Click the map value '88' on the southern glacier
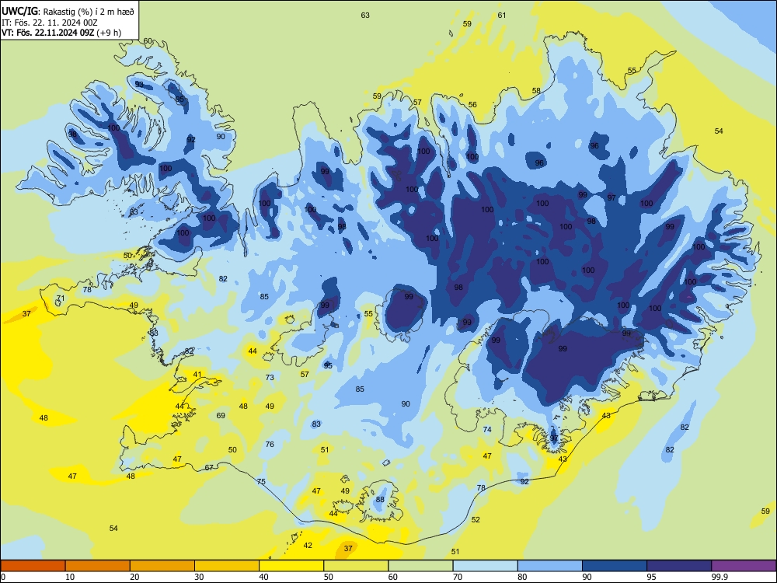Screen dimensions: 777x583 380,499
